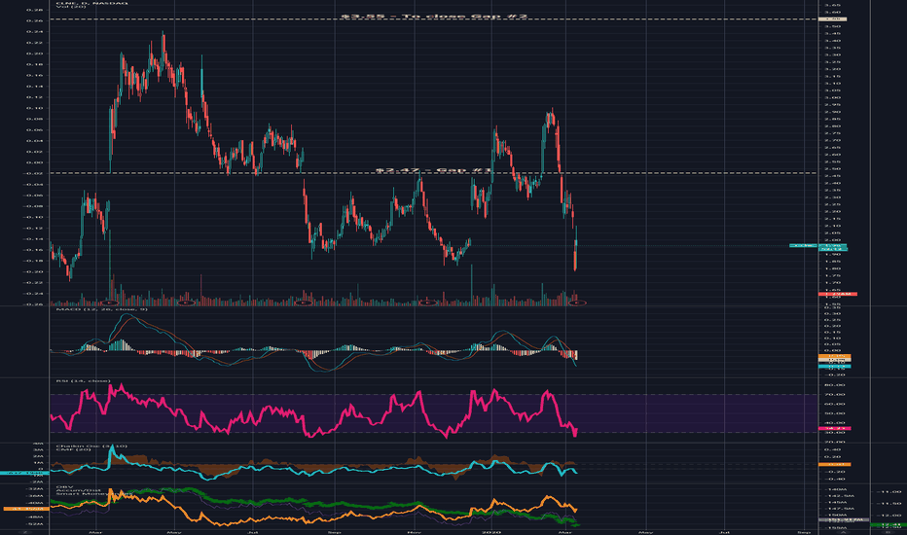Screen dimensions: 907x535
Task: Select the MACD (12, 26, close, 9) legend
Action: [101, 309]
